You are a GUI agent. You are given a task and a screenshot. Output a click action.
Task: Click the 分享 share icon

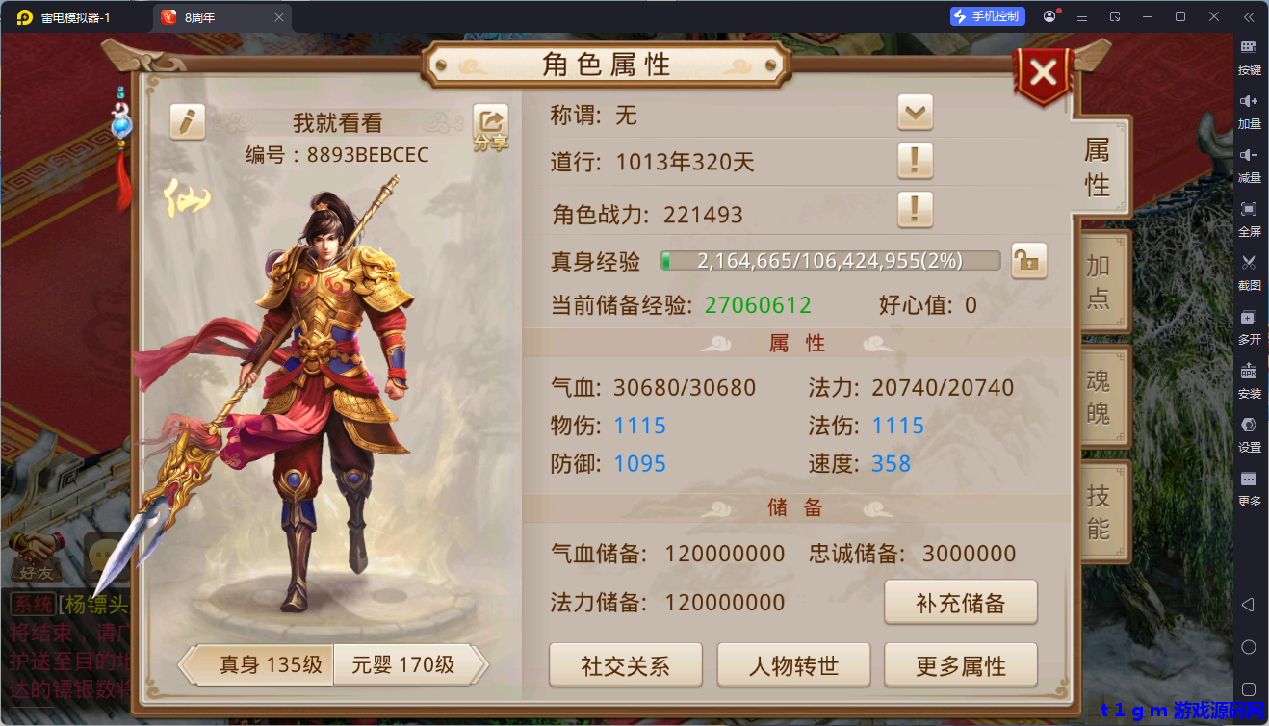point(490,128)
